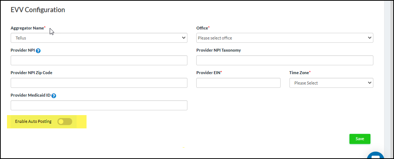Click the Provider NPI Zip Code field
Viewport: 394px width, 159px height.
click(99, 83)
